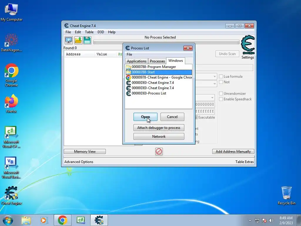The width and height of the screenshot is (301, 226).
Task: Open the Load Table folder icon
Action: [x=78, y=40]
